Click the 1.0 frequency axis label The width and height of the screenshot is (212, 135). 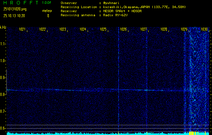[3, 61]
